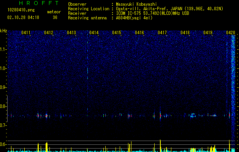Click the 1.1 frequency axis label
The image size is (239, 152).
click(x=3, y=49)
